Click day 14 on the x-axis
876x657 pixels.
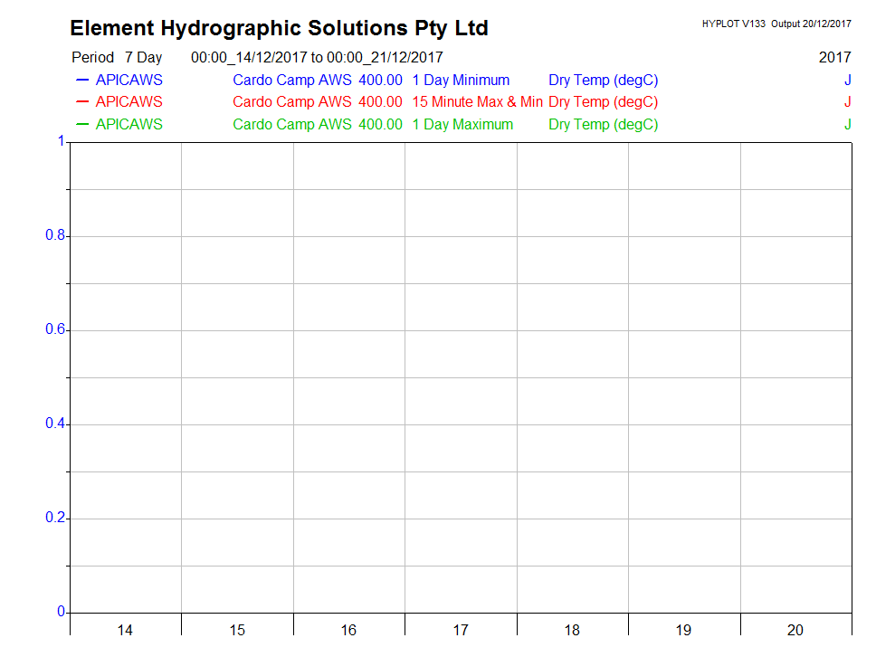click(x=125, y=630)
